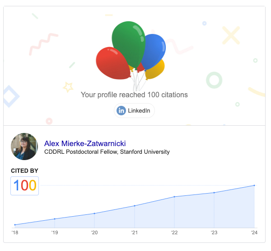Select the '22 data point on chart
This screenshot has height=251, width=271.
(x=174, y=197)
